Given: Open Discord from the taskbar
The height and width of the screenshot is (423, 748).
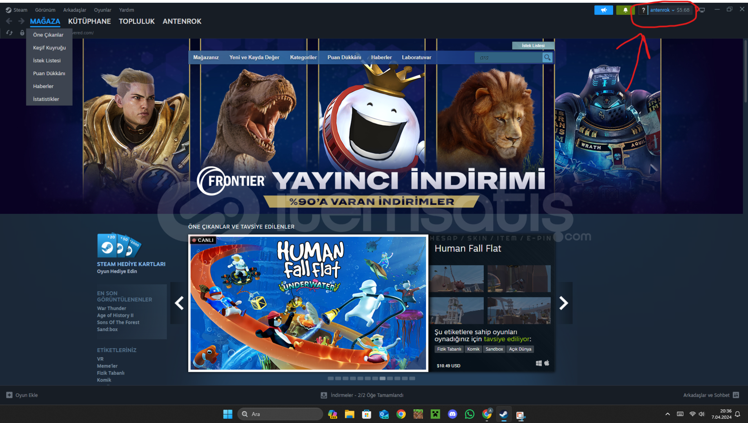Looking at the screenshot, I should 452,414.
